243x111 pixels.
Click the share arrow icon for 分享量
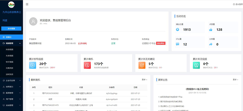pyautogui.click(x=210, y=44)
